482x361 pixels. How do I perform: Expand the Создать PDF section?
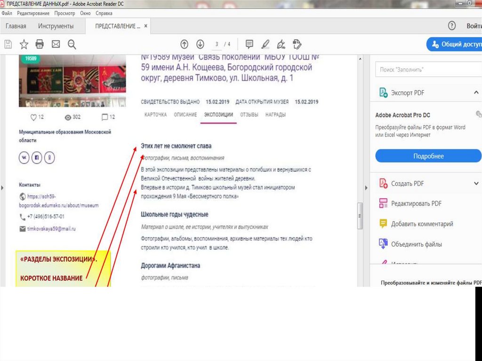point(476,184)
